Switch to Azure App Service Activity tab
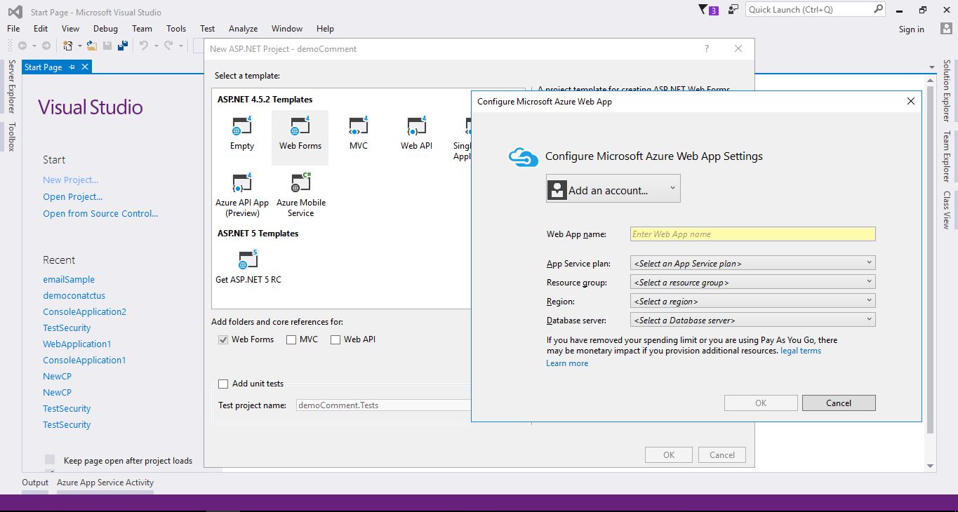The width and height of the screenshot is (958, 512). tap(105, 483)
